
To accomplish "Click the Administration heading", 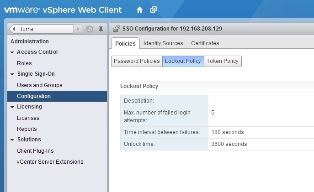I will 30,42.
